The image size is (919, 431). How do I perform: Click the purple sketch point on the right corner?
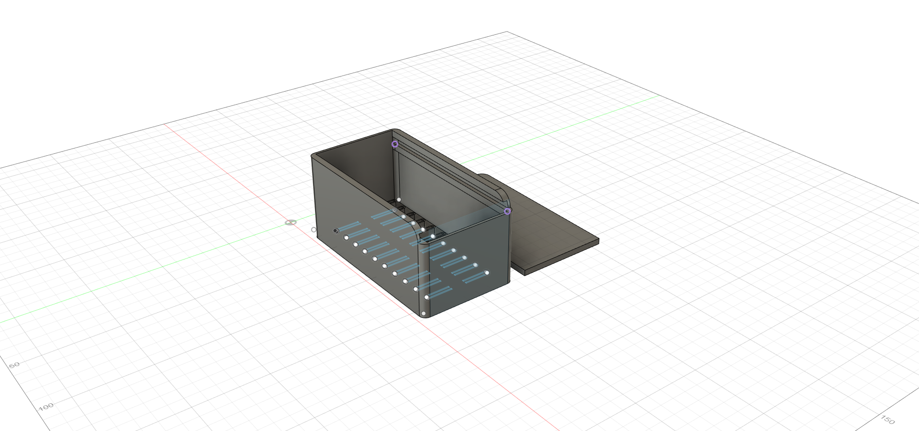(x=507, y=211)
